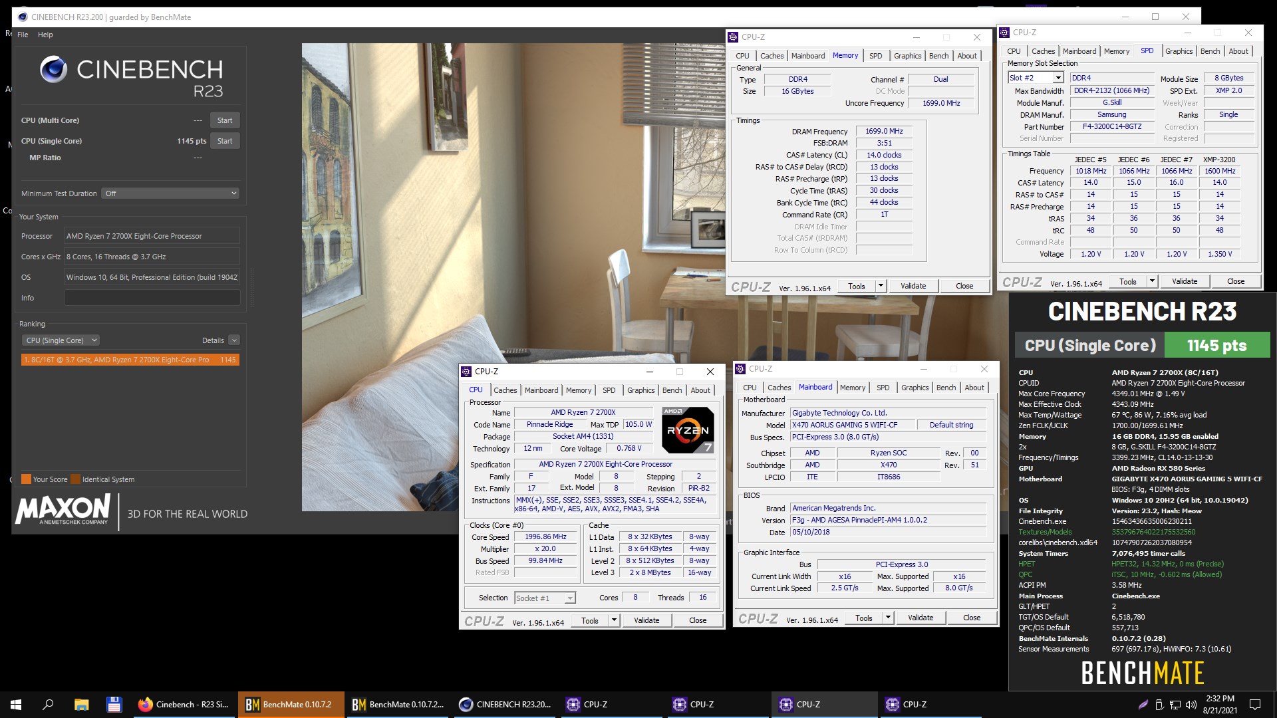
Task: Switch to Graphics tab in SPD window
Action: pos(1179,51)
